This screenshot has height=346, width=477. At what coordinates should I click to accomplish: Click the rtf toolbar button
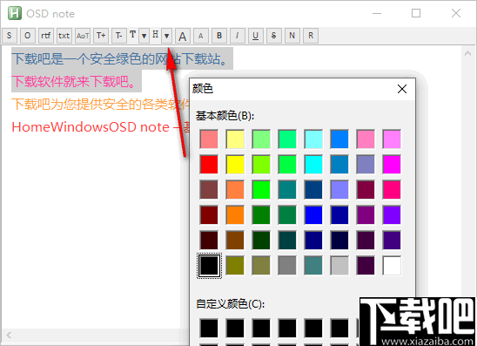[x=45, y=36]
